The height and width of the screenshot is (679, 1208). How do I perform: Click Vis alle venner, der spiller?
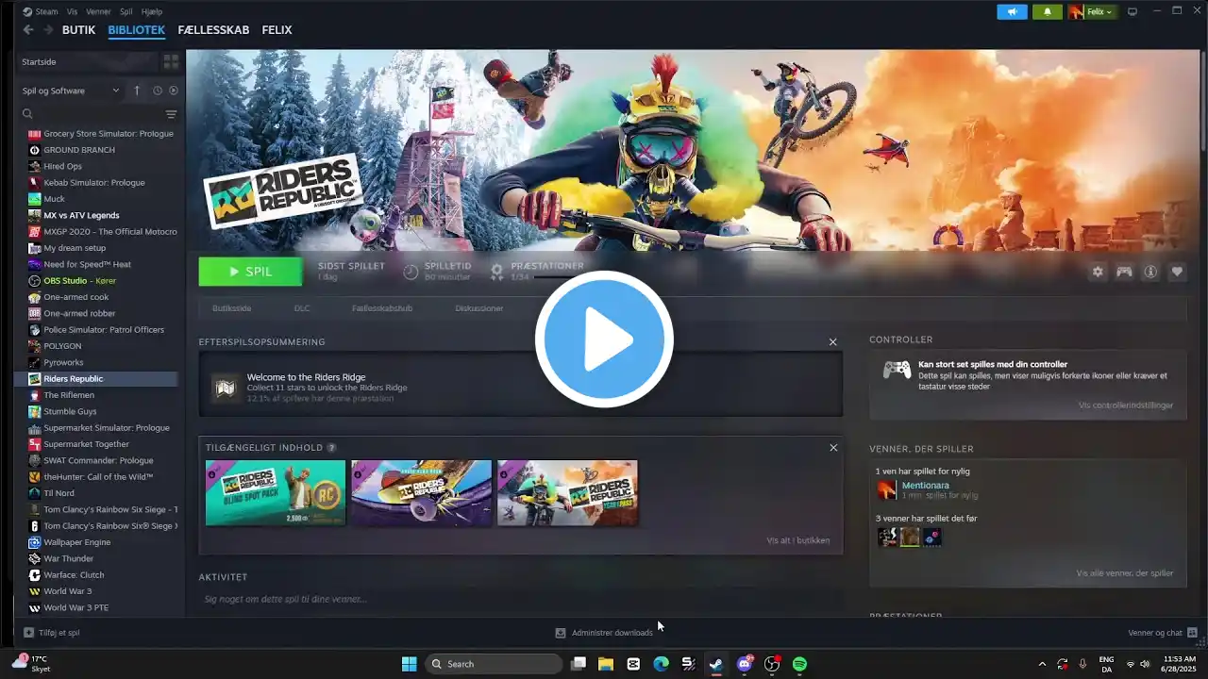point(1125,573)
